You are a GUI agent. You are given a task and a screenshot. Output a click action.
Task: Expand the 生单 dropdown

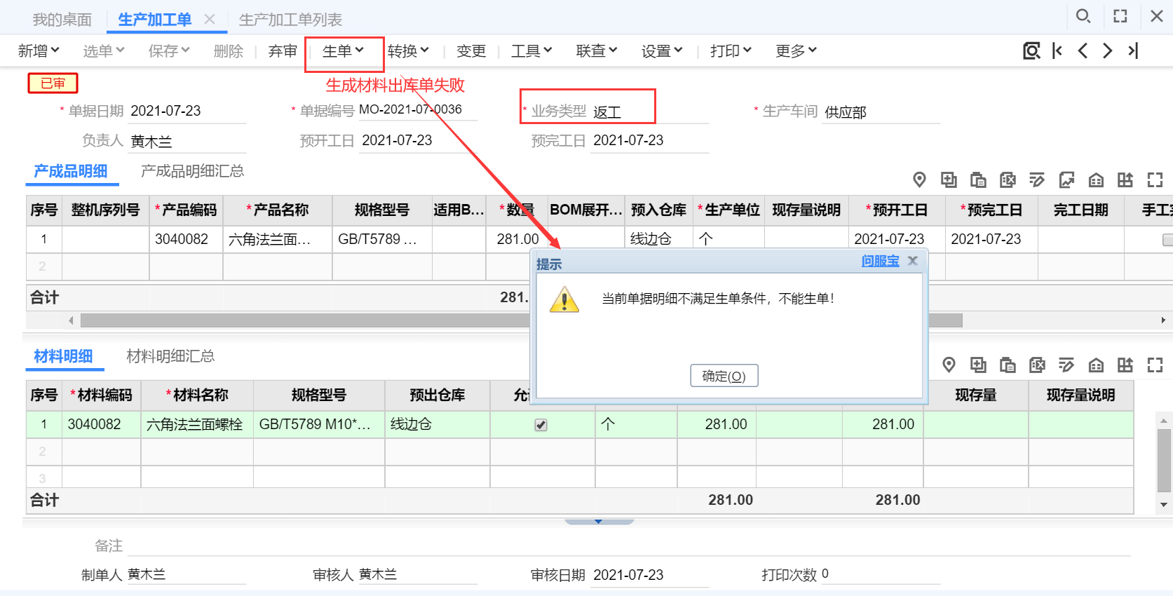tap(344, 50)
